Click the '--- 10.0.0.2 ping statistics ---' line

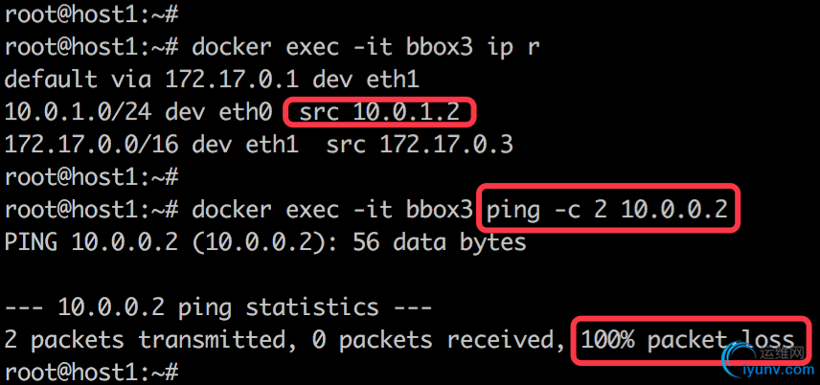tap(218, 307)
